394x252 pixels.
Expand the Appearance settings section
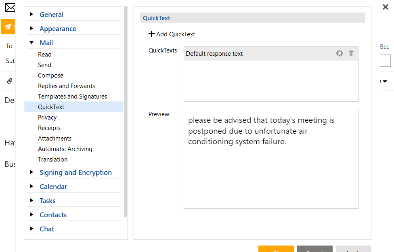click(x=31, y=29)
